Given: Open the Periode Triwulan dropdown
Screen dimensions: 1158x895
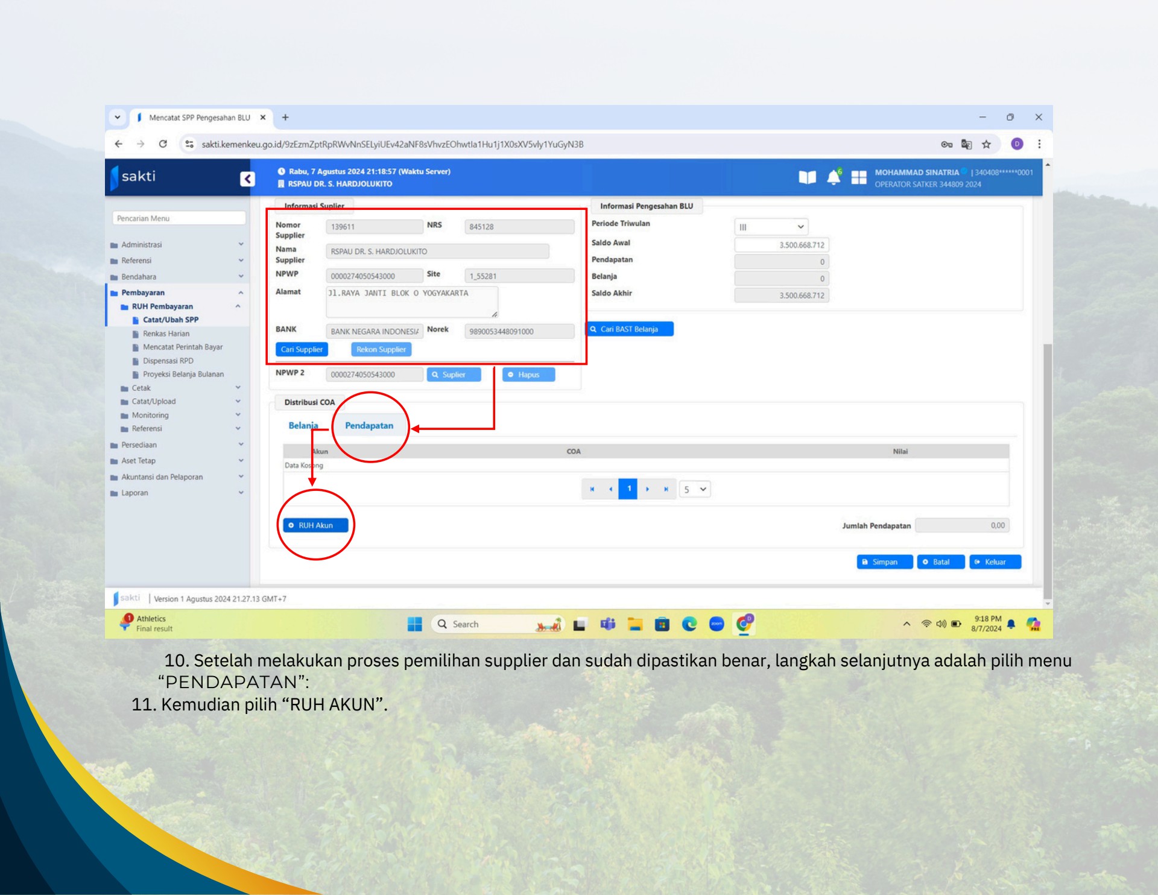Looking at the screenshot, I should (x=771, y=227).
